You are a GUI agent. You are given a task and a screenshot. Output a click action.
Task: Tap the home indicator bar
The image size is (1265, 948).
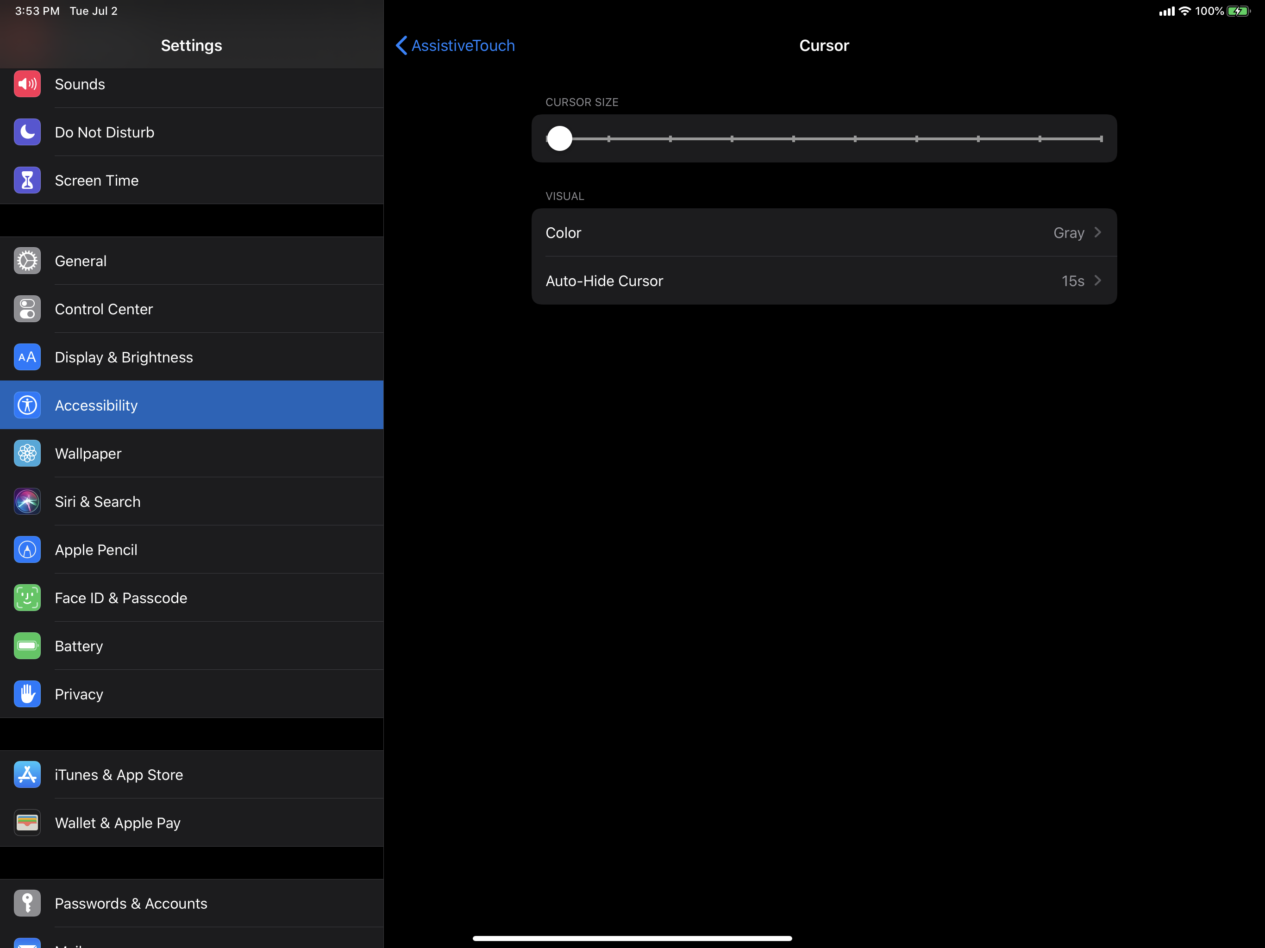(632, 938)
